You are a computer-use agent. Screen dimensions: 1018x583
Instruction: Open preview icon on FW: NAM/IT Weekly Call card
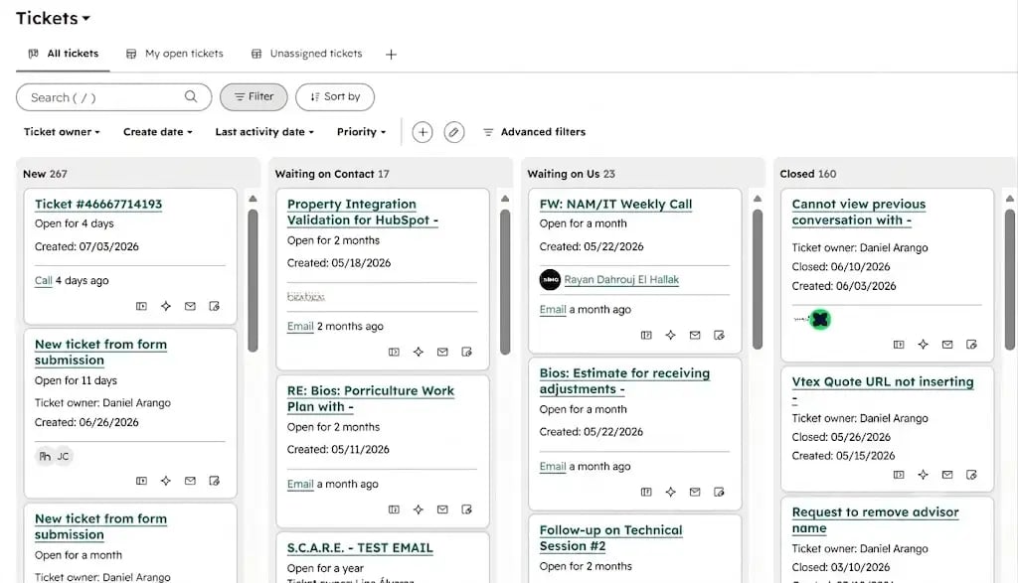coord(646,336)
